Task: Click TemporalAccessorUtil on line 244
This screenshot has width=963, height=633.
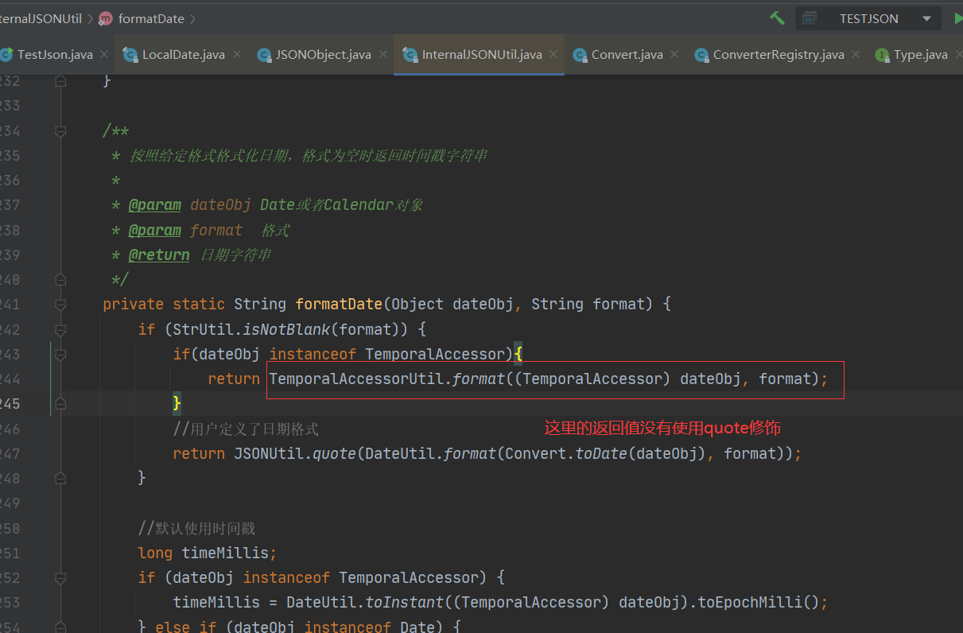Action: [355, 379]
